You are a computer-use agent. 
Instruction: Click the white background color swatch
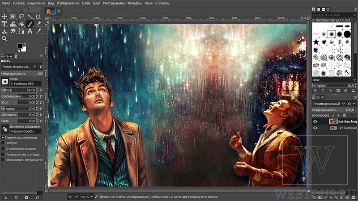point(24,49)
